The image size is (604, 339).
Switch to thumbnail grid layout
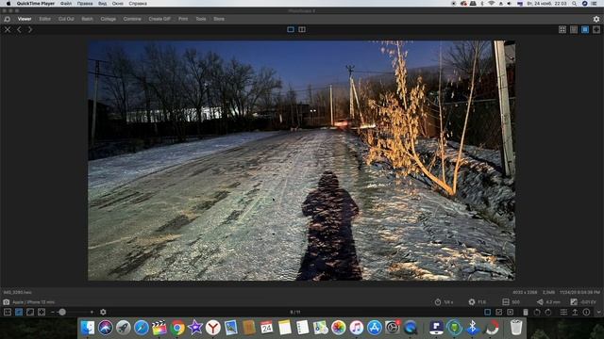pos(562,29)
